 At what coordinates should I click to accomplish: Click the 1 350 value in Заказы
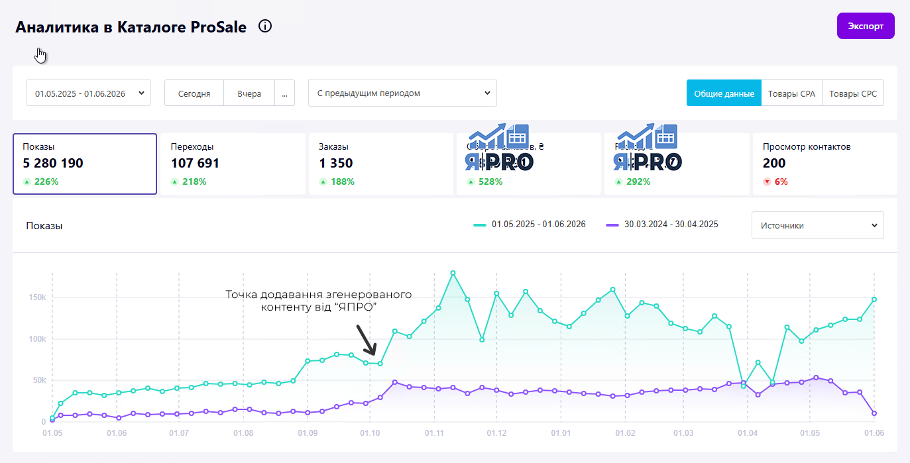pos(336,163)
